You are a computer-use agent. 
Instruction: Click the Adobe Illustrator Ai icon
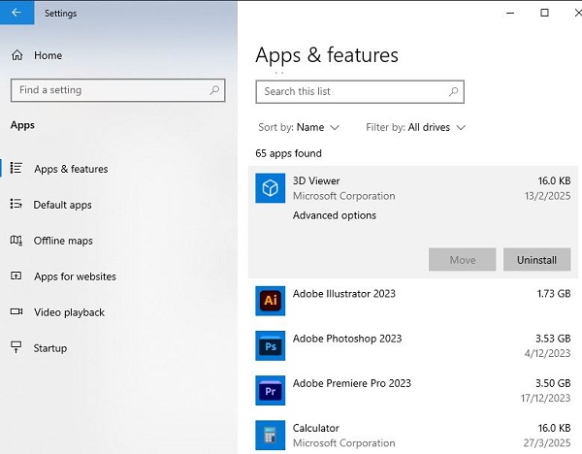271,301
